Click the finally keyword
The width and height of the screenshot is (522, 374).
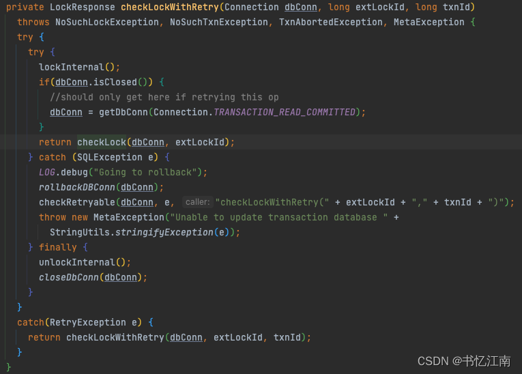(x=57, y=247)
